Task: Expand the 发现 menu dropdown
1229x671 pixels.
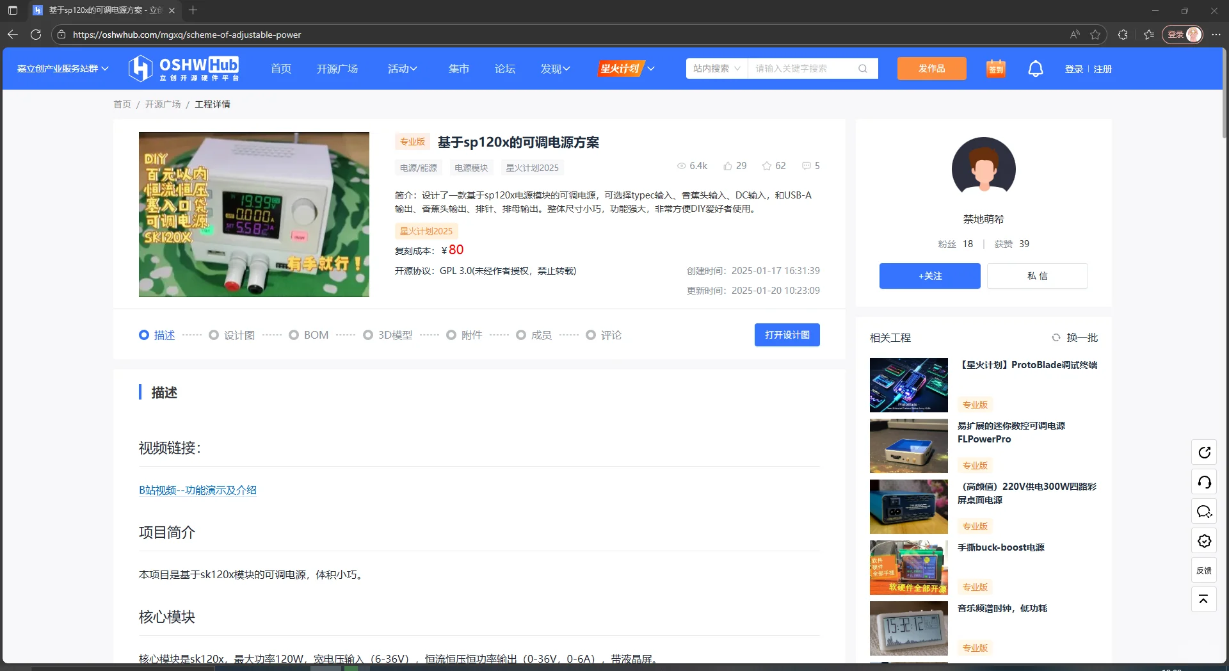Action: tap(556, 69)
